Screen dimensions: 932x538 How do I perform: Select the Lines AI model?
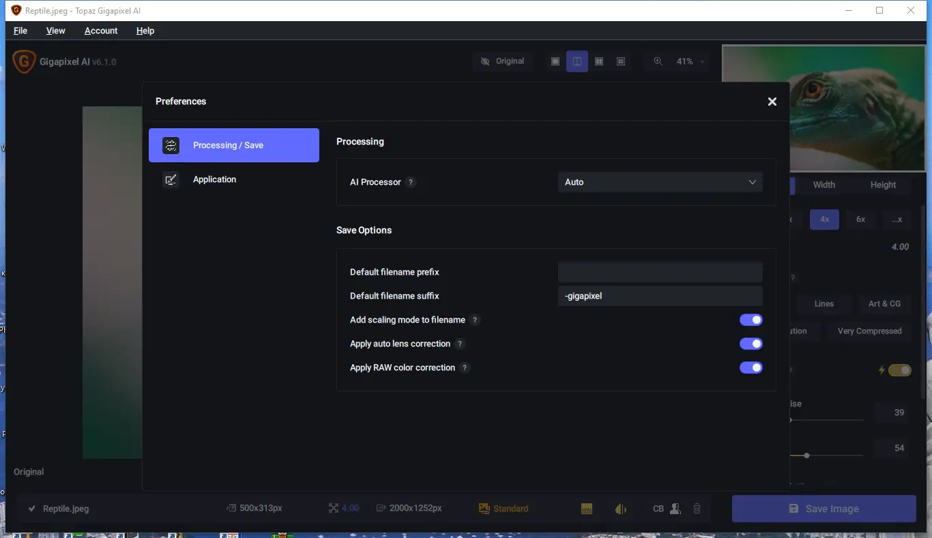pos(824,304)
